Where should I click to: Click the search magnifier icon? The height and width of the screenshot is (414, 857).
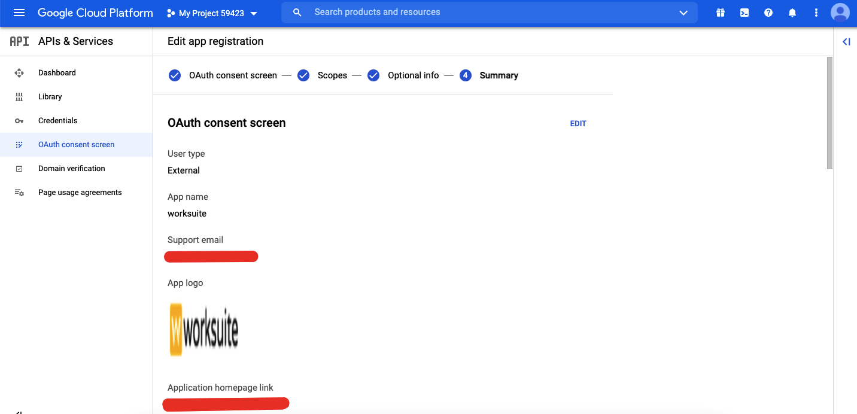297,13
